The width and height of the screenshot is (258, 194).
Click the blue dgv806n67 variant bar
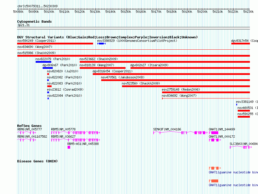(x=48, y=68)
